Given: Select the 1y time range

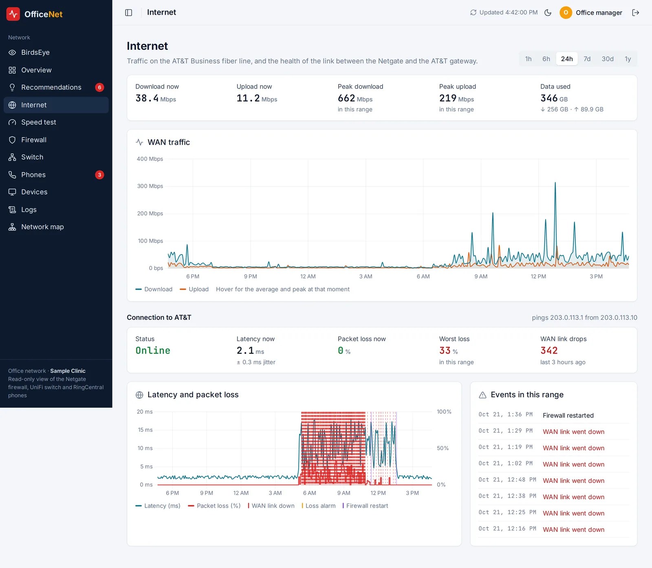Looking at the screenshot, I should click(628, 59).
